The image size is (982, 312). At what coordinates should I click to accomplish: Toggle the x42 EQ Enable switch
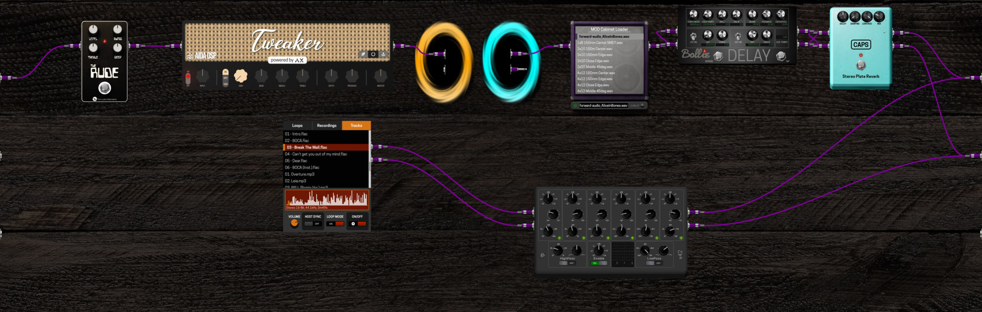pyautogui.click(x=599, y=263)
